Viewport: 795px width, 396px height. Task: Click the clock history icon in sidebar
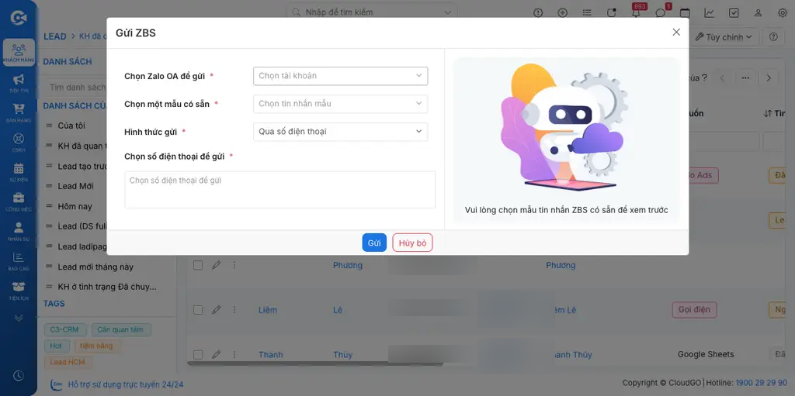[x=19, y=376]
